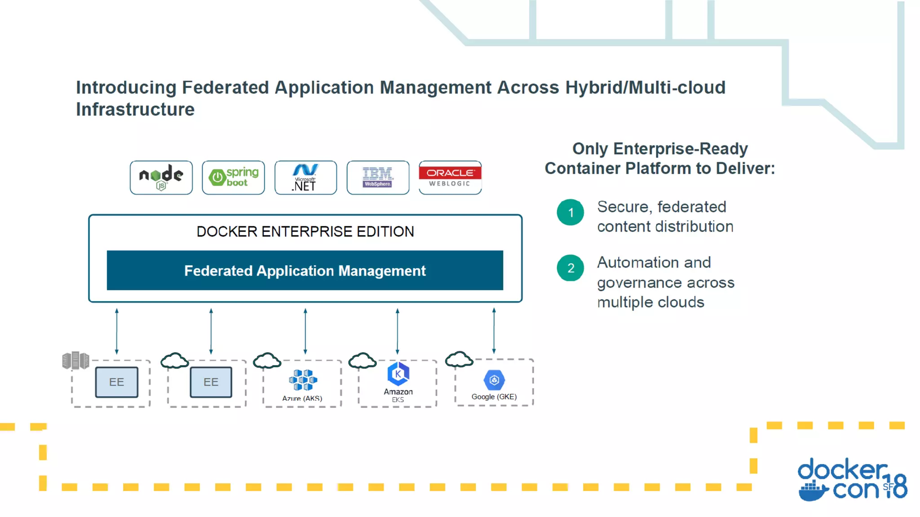Viewport: 920px width, 517px height.
Task: Click the first EE box
Action: (x=117, y=382)
